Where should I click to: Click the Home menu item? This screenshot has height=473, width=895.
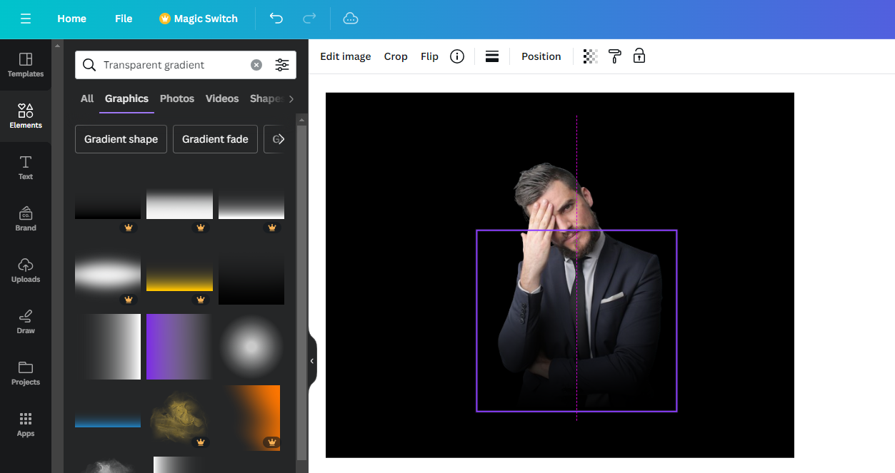point(71,19)
